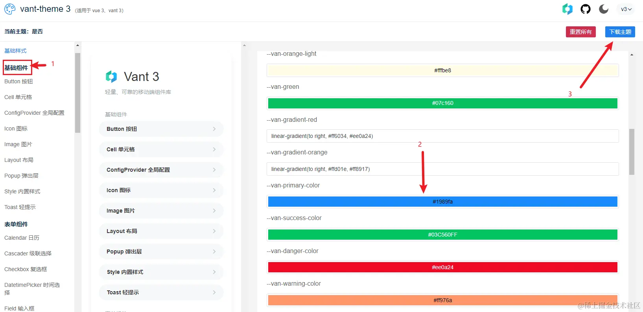Select Popup 弹出层 in the left sidebar

(21, 176)
